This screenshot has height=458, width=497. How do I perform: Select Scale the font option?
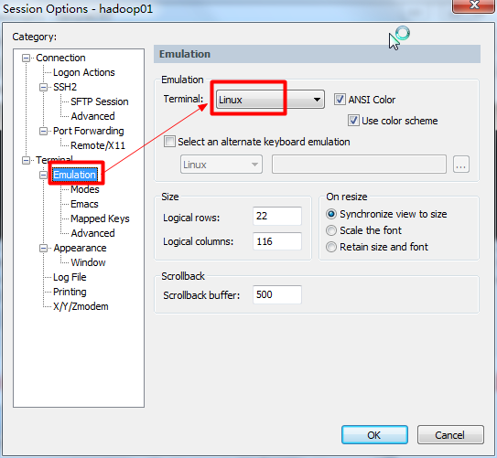click(x=331, y=230)
